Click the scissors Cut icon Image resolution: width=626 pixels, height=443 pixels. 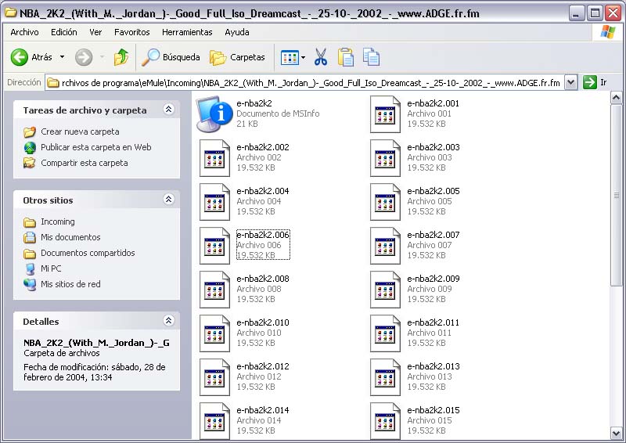321,57
